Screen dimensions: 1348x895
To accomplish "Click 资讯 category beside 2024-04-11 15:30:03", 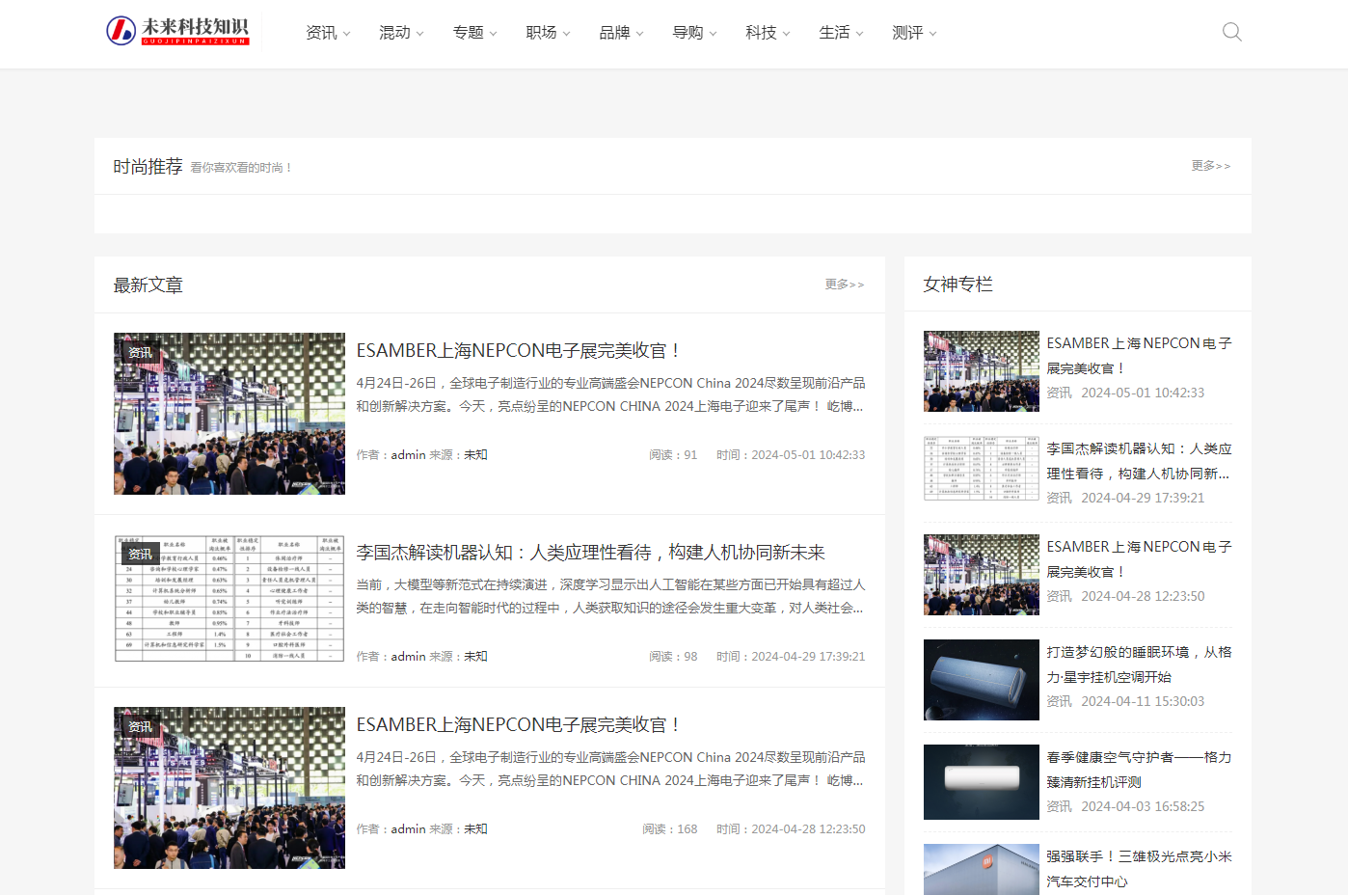I will click(1059, 702).
